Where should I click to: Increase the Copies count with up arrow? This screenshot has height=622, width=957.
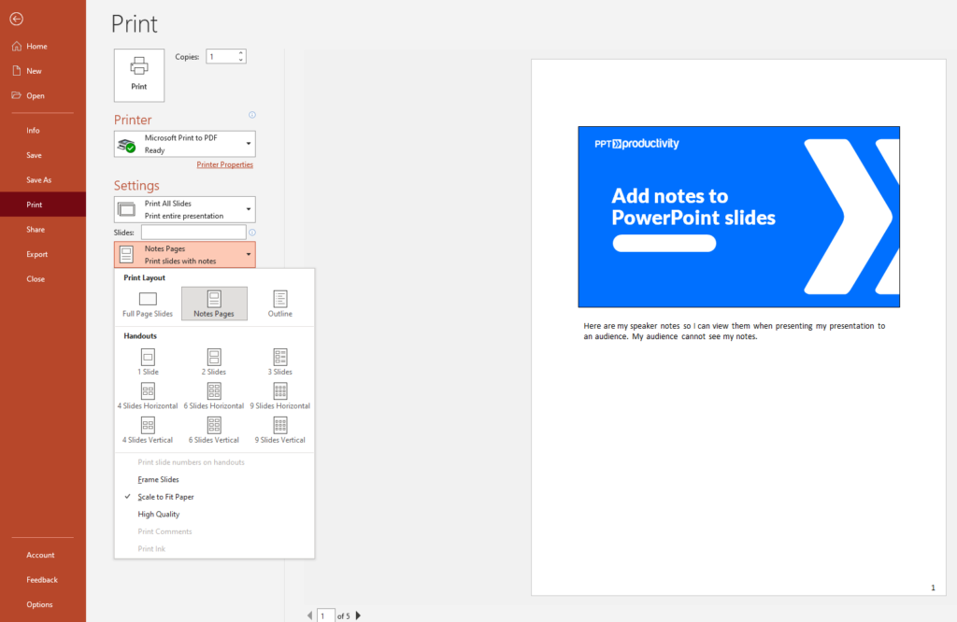pos(240,53)
